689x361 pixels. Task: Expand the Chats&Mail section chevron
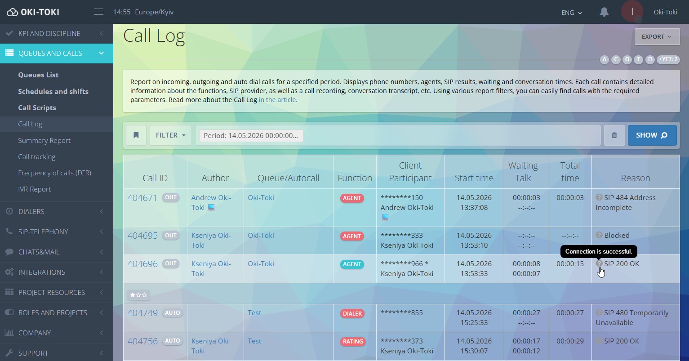102,252
